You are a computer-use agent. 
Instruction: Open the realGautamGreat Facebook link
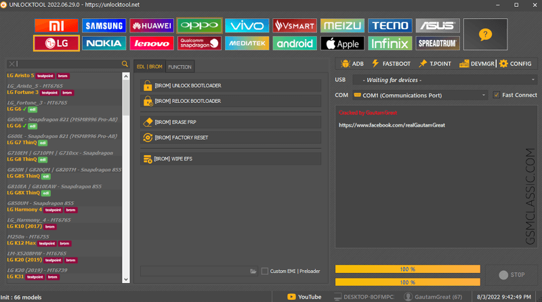coord(392,125)
